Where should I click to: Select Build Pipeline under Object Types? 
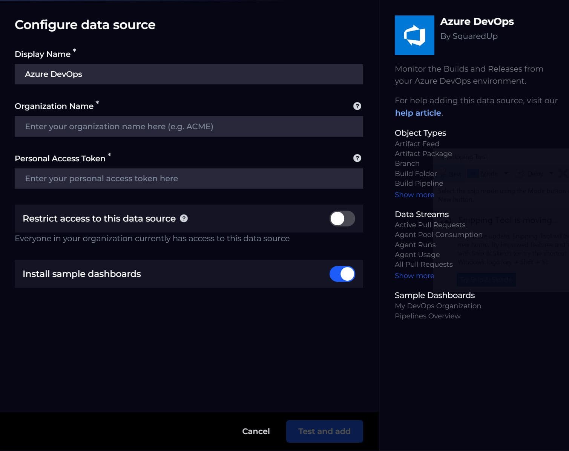coord(419,183)
